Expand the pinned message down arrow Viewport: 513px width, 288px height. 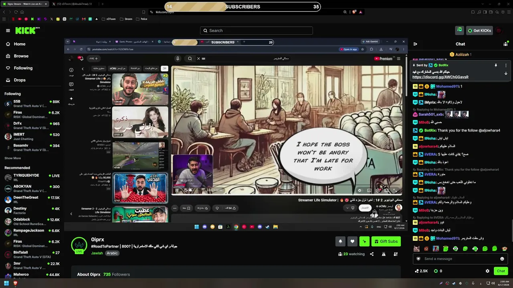tap(506, 73)
